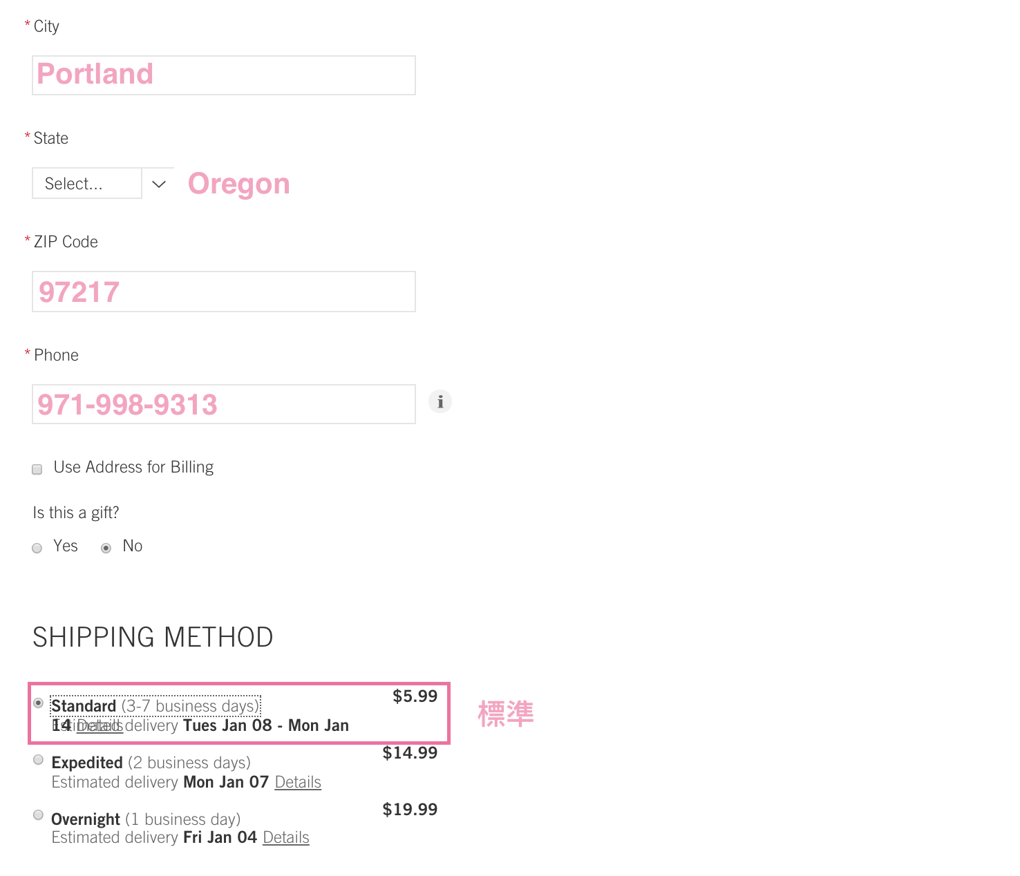The height and width of the screenshot is (876, 1020).
Task: Open Details link for Standard delivery
Action: [x=100, y=726]
